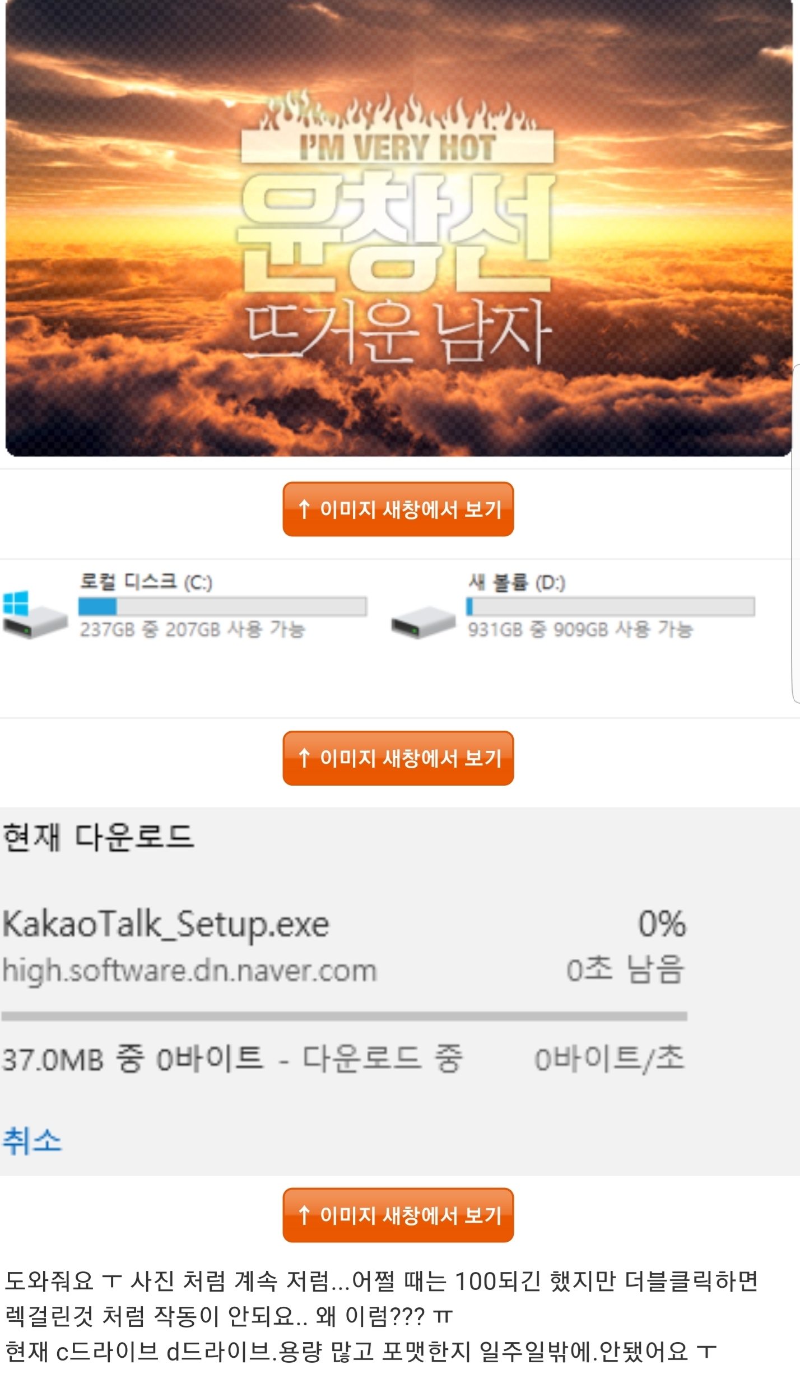
Task: Select the KakaoTalk_Setup.exe file name
Action: 166,924
